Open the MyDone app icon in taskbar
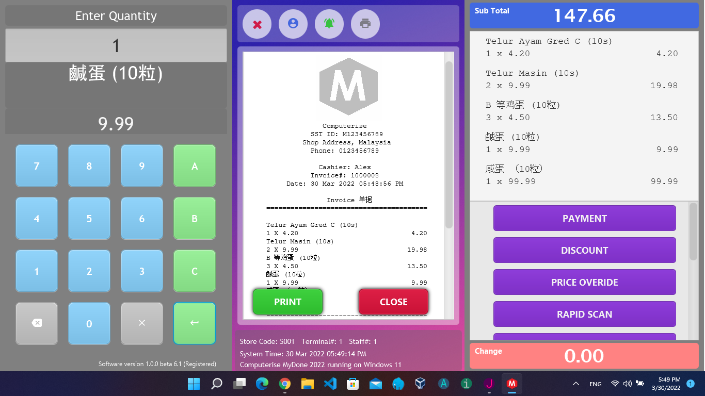The height and width of the screenshot is (396, 705). click(511, 384)
